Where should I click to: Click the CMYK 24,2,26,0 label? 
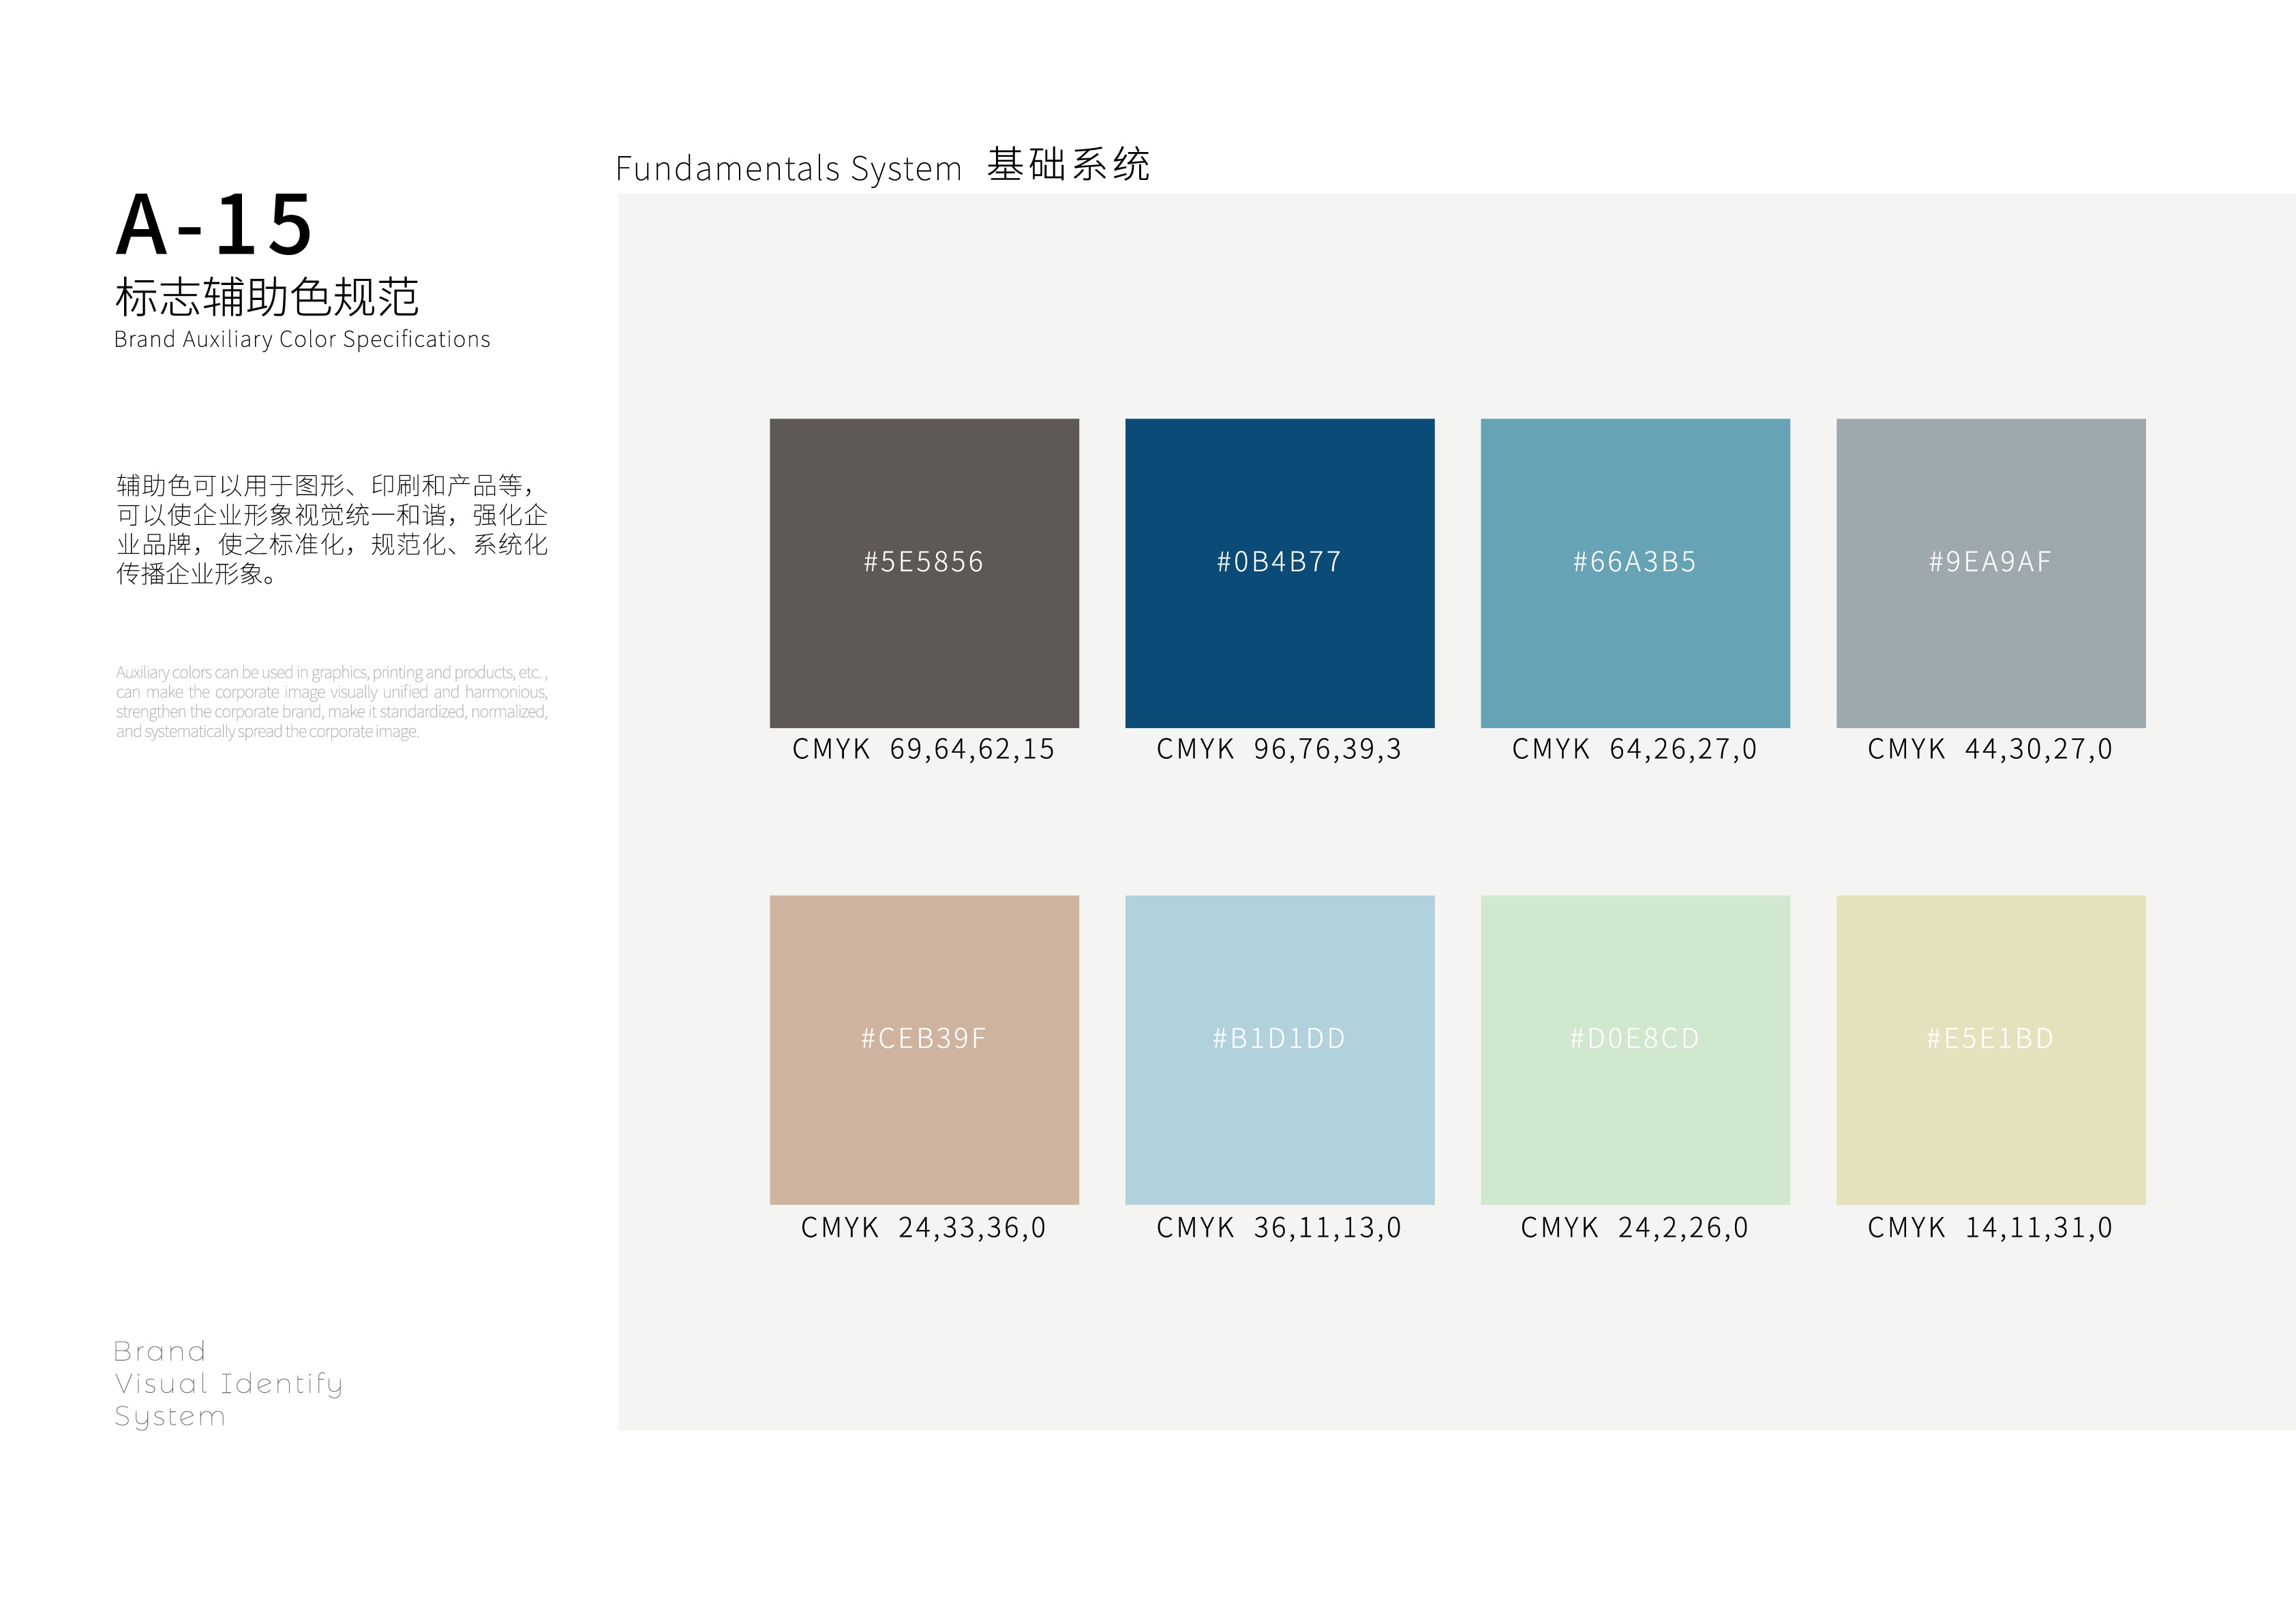[1634, 1227]
